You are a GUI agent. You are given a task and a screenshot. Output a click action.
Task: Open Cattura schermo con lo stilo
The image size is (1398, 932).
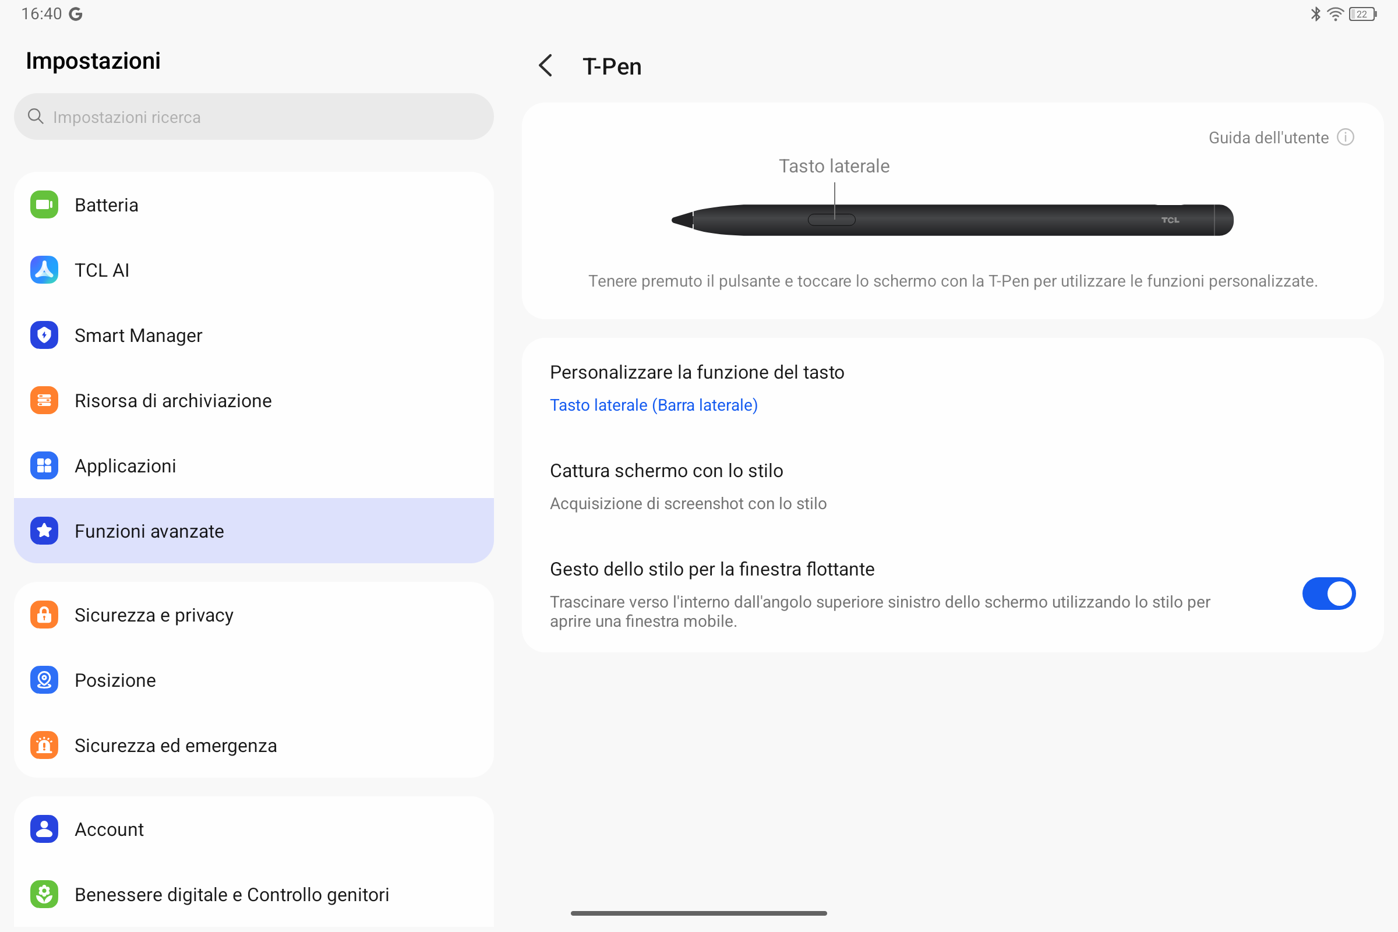pos(952,486)
